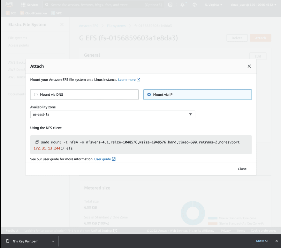Screen dimensions: 281x248
Task: Select the Mount via DNS radio option
Action: tap(84, 94)
